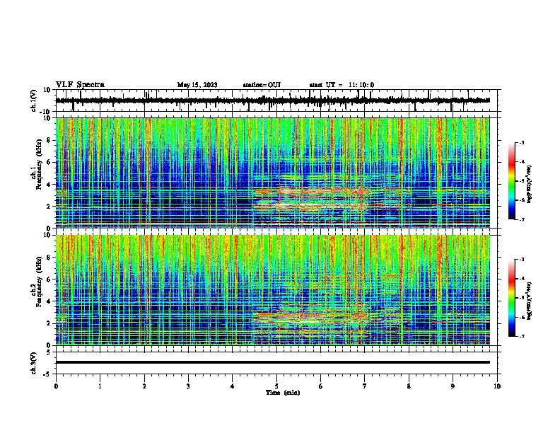Click the time axis tick label "10"
The height and width of the screenshot is (433, 560).
click(497, 386)
